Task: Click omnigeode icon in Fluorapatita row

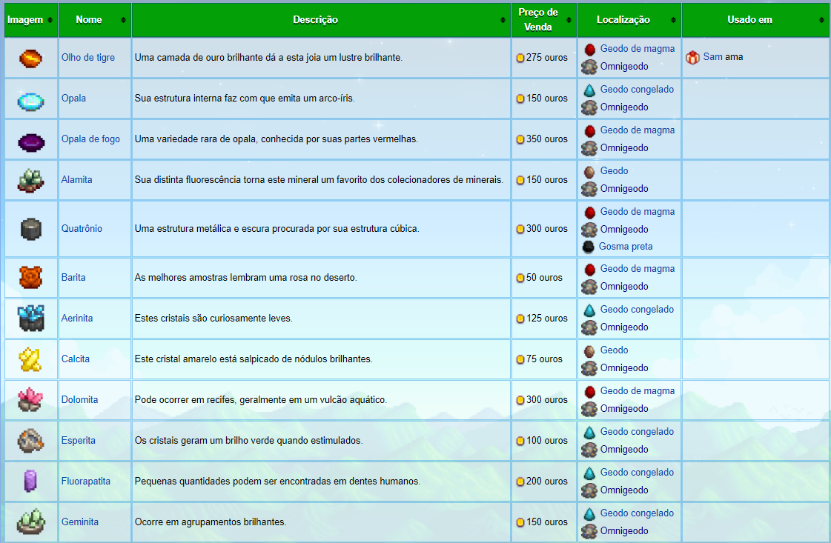Action: click(589, 490)
